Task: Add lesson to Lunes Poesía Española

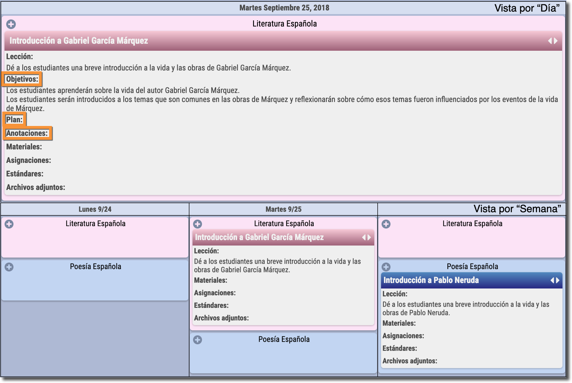Action: 9,267
